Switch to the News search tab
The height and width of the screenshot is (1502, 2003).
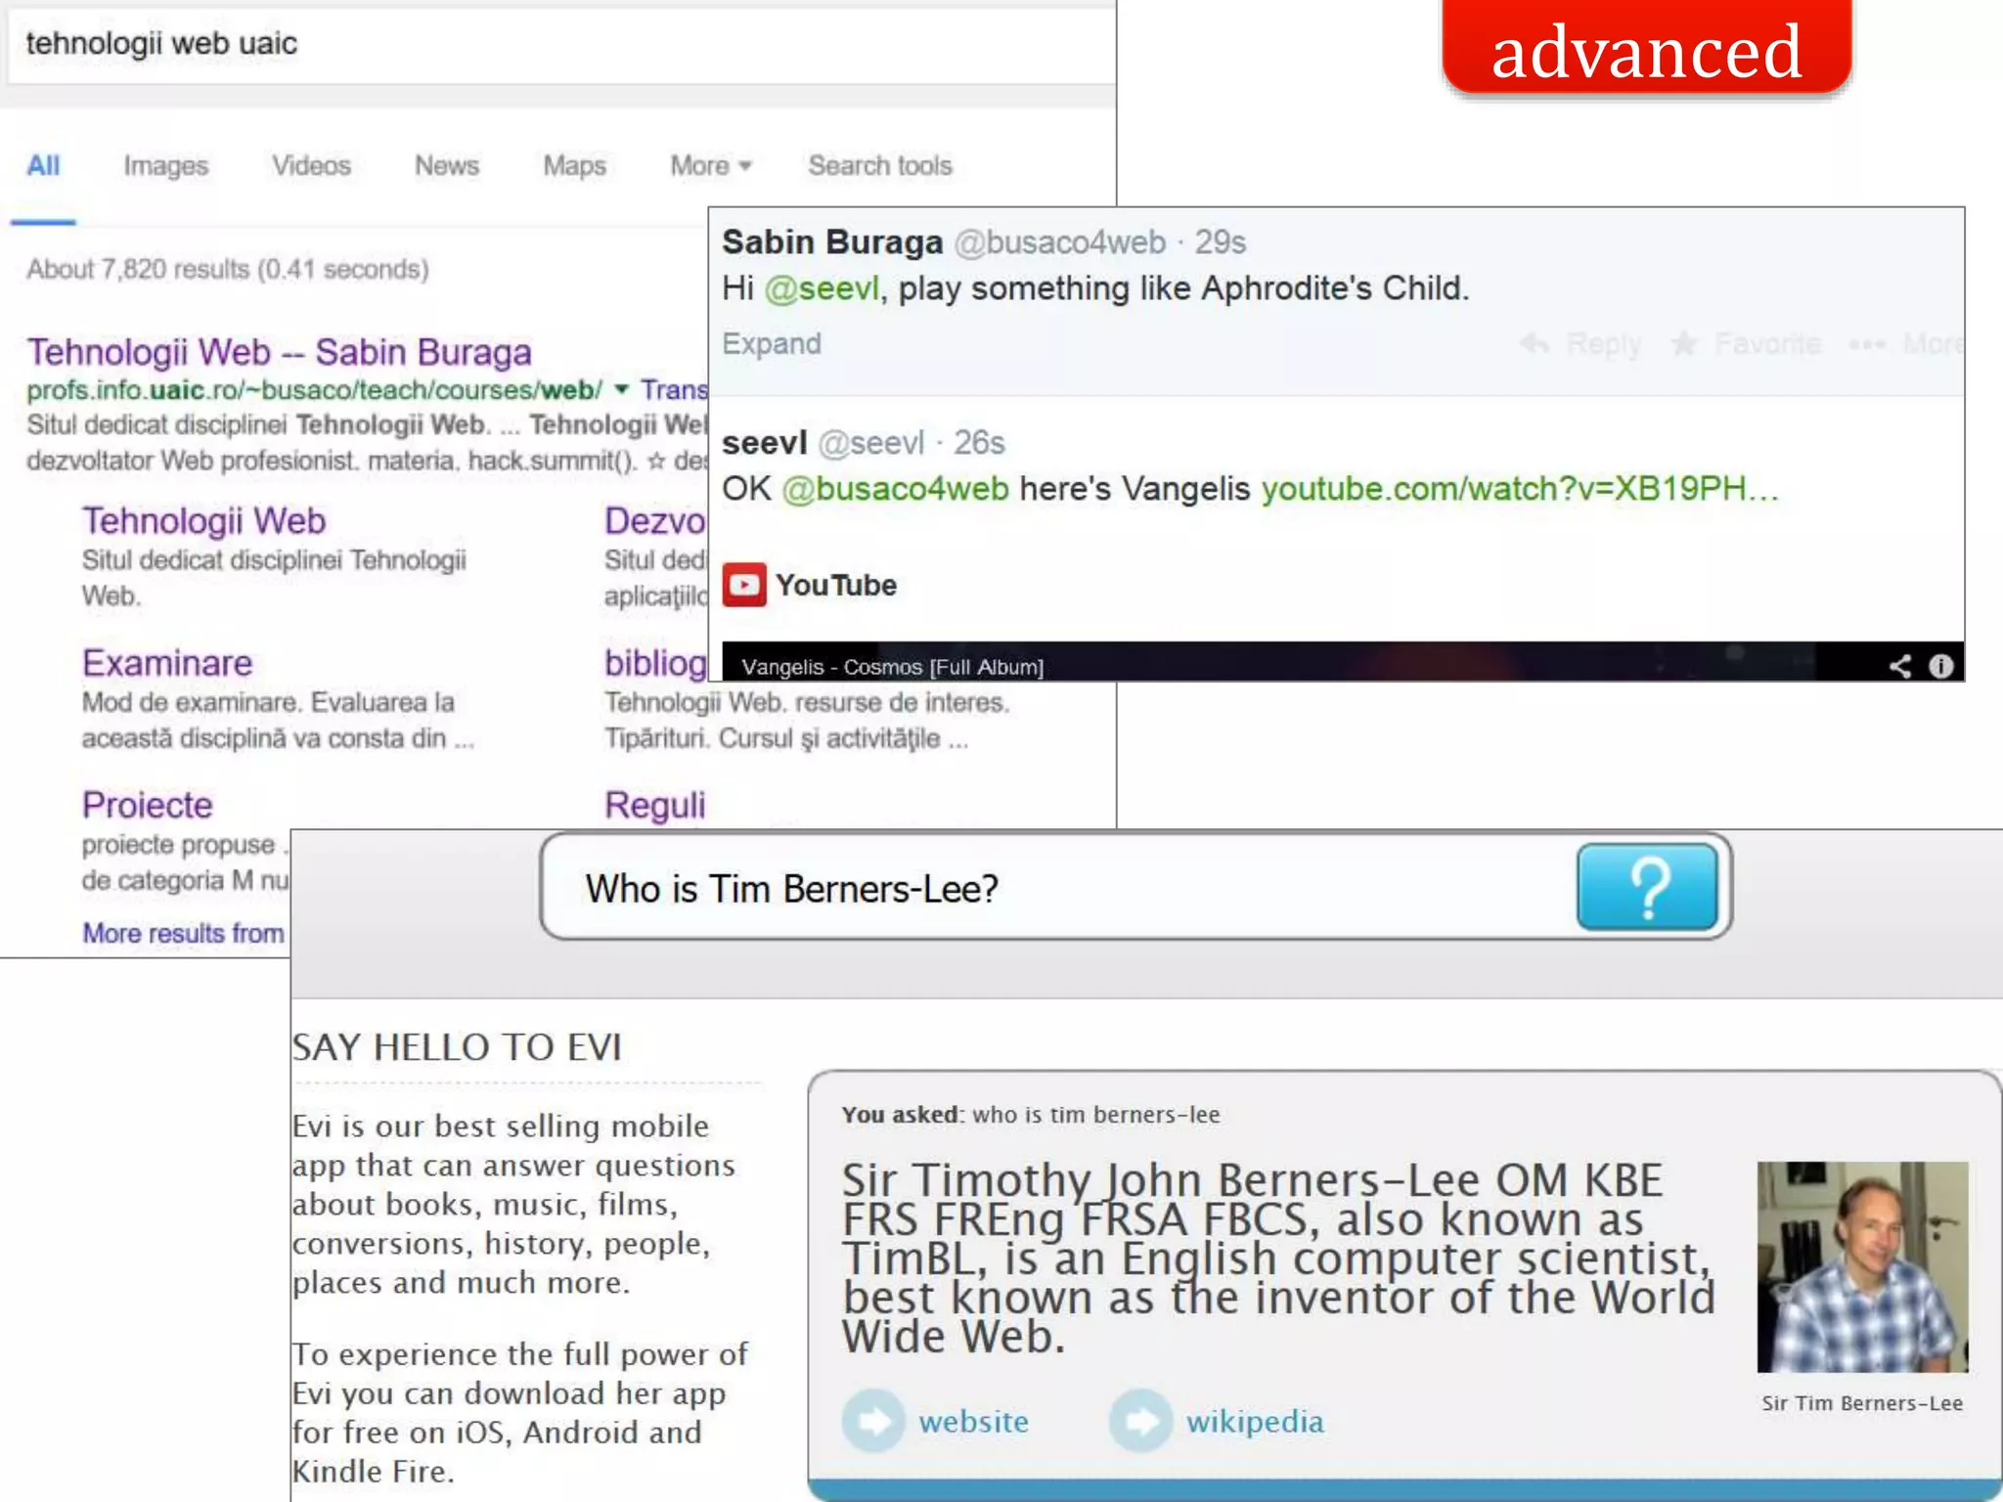pyautogui.click(x=446, y=165)
